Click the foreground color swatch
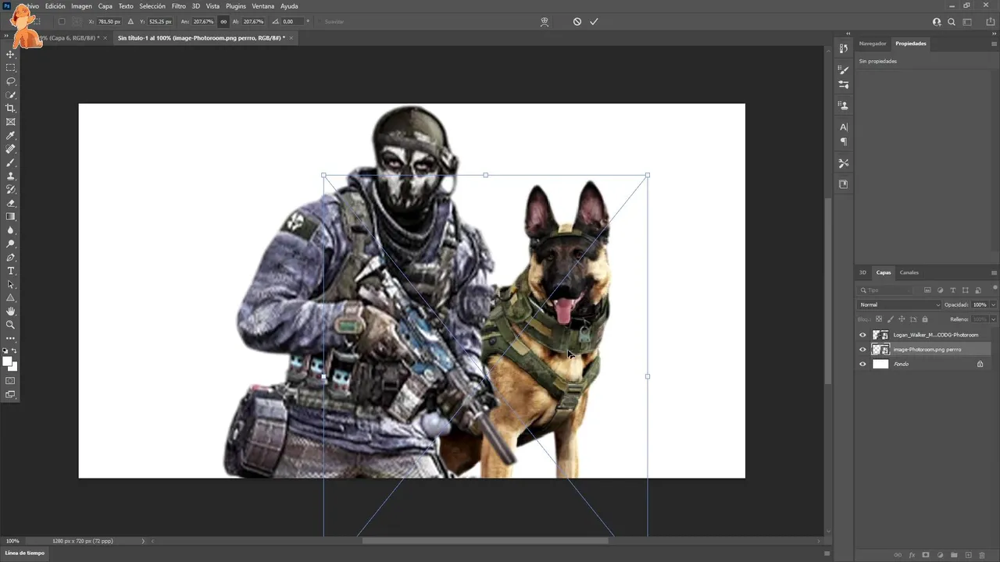Viewport: 1000px width, 562px height. point(8,361)
